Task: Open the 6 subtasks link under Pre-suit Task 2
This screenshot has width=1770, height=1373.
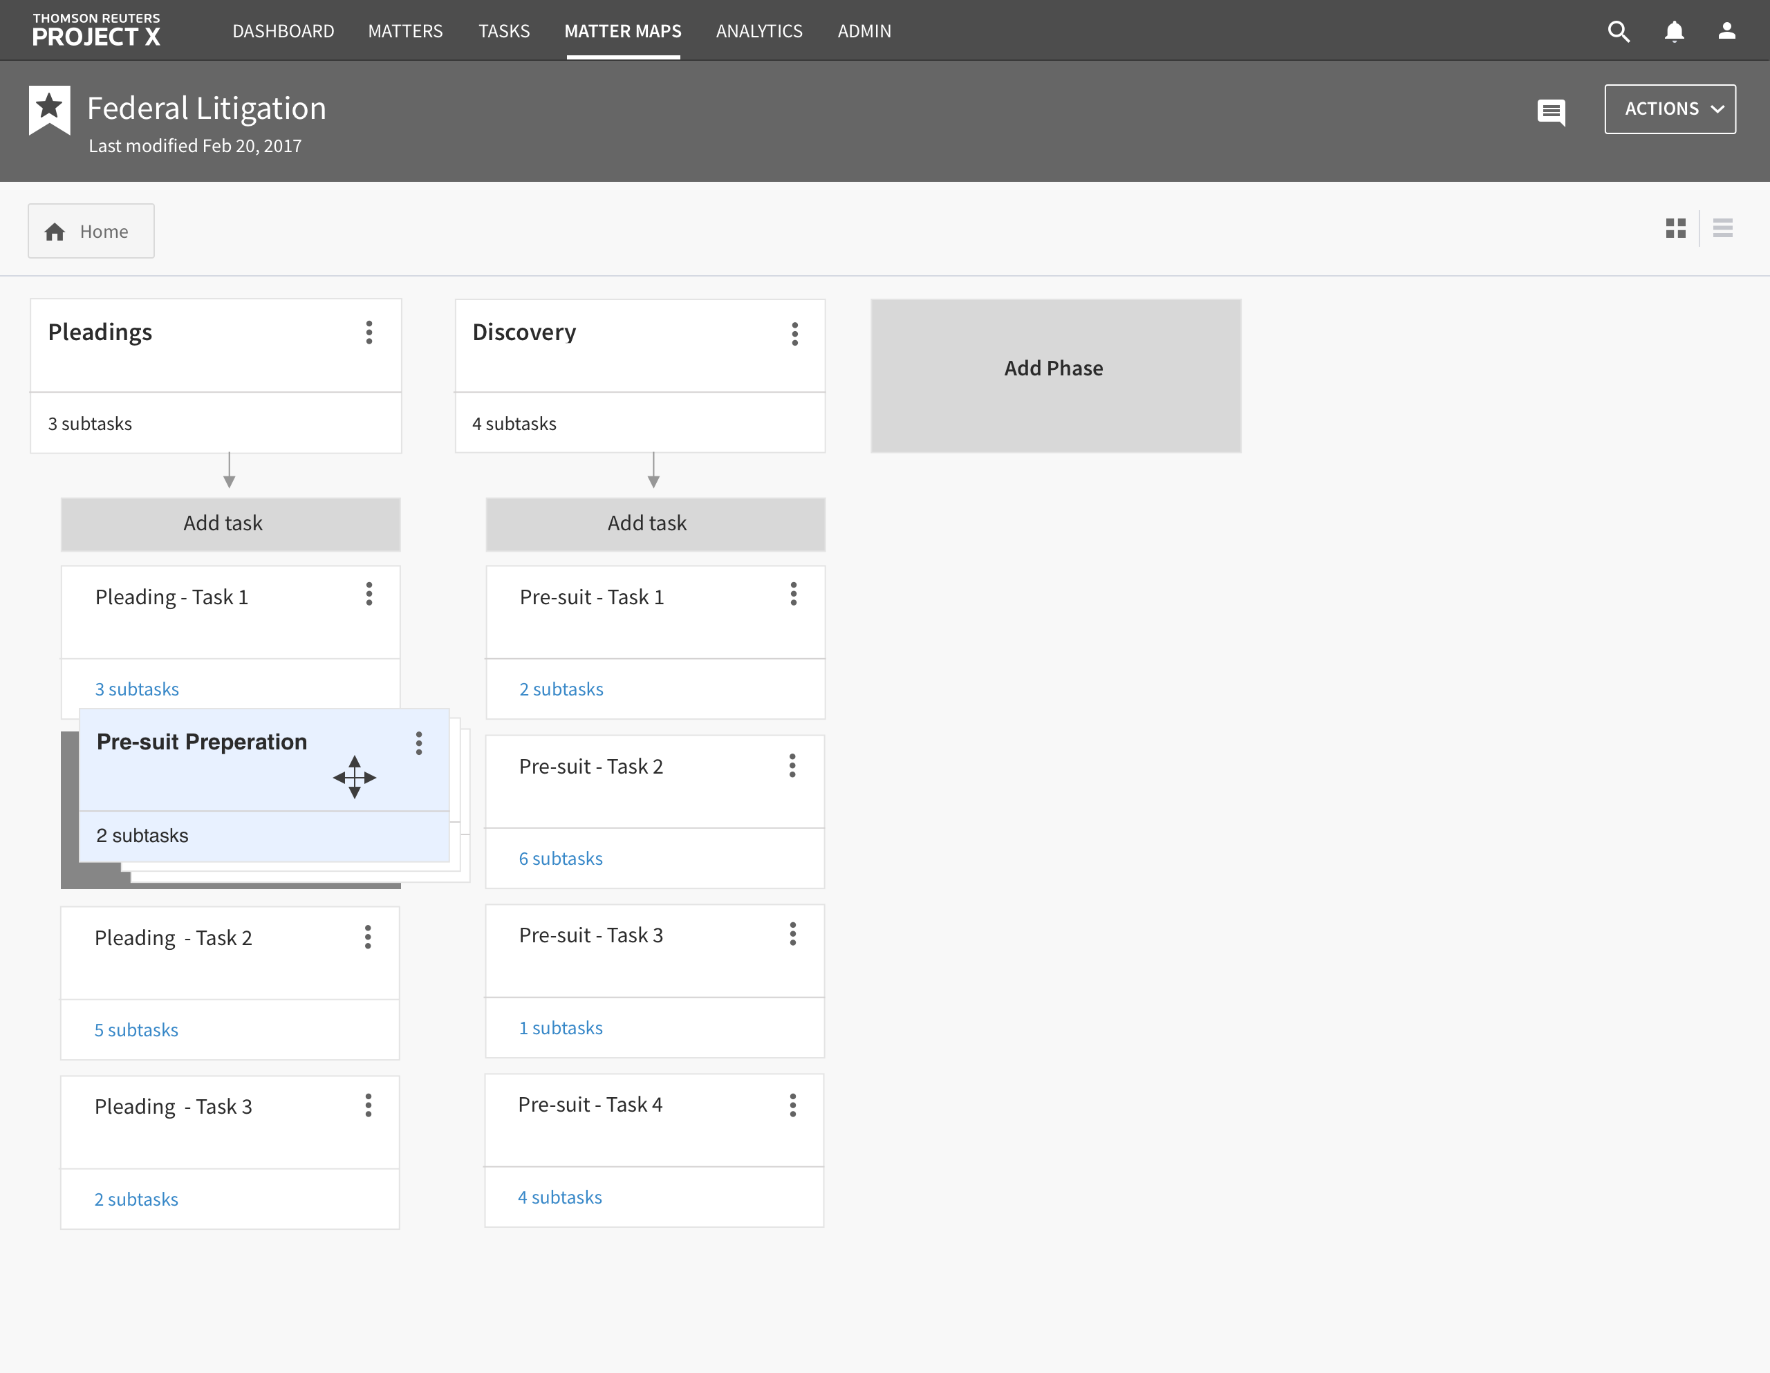Action: (x=560, y=859)
